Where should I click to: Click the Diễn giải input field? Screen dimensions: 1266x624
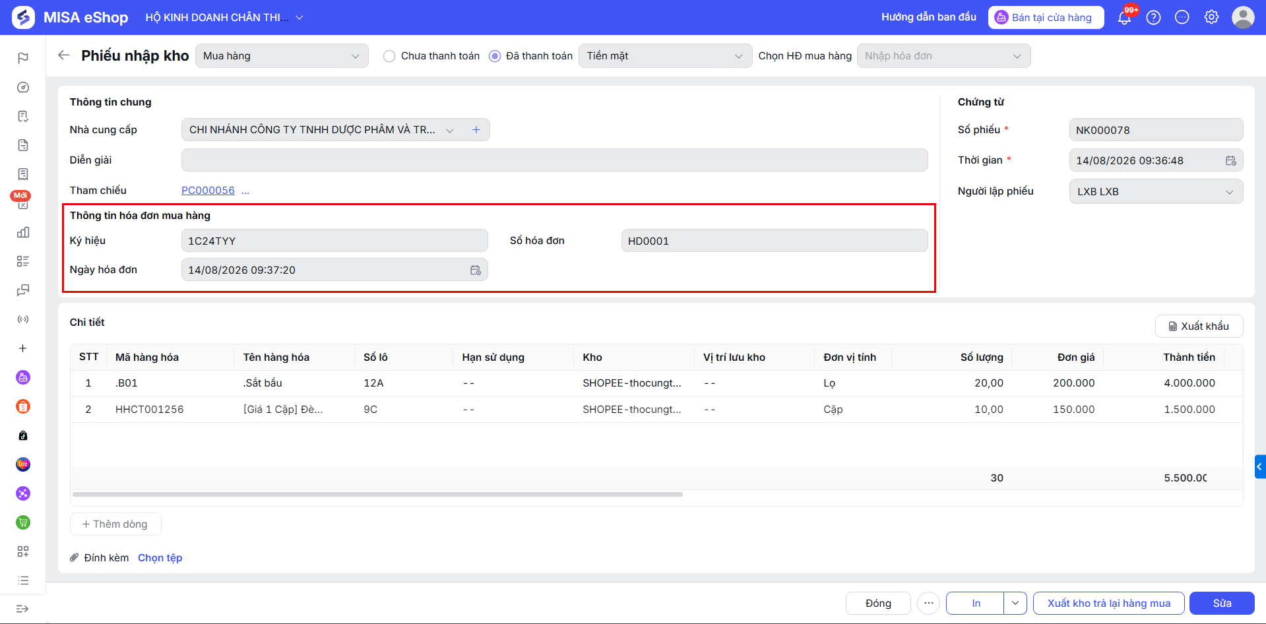pyautogui.click(x=554, y=160)
